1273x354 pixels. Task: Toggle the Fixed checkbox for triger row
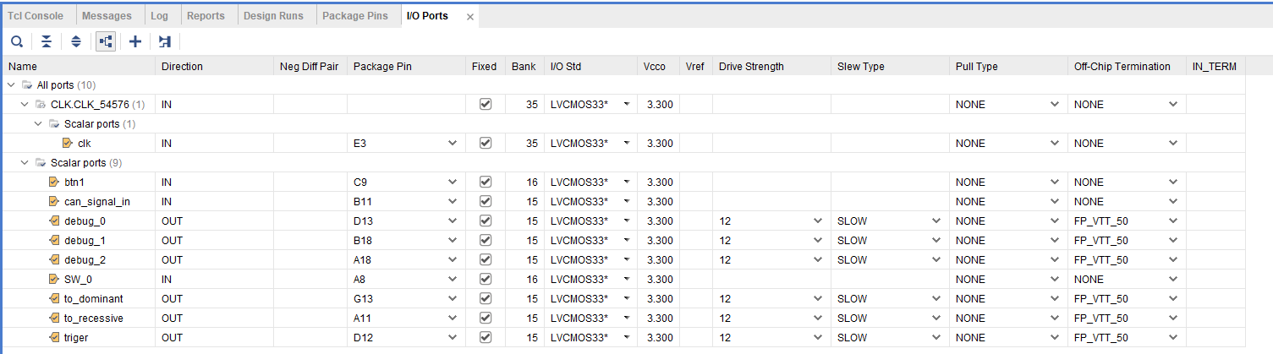coord(486,337)
